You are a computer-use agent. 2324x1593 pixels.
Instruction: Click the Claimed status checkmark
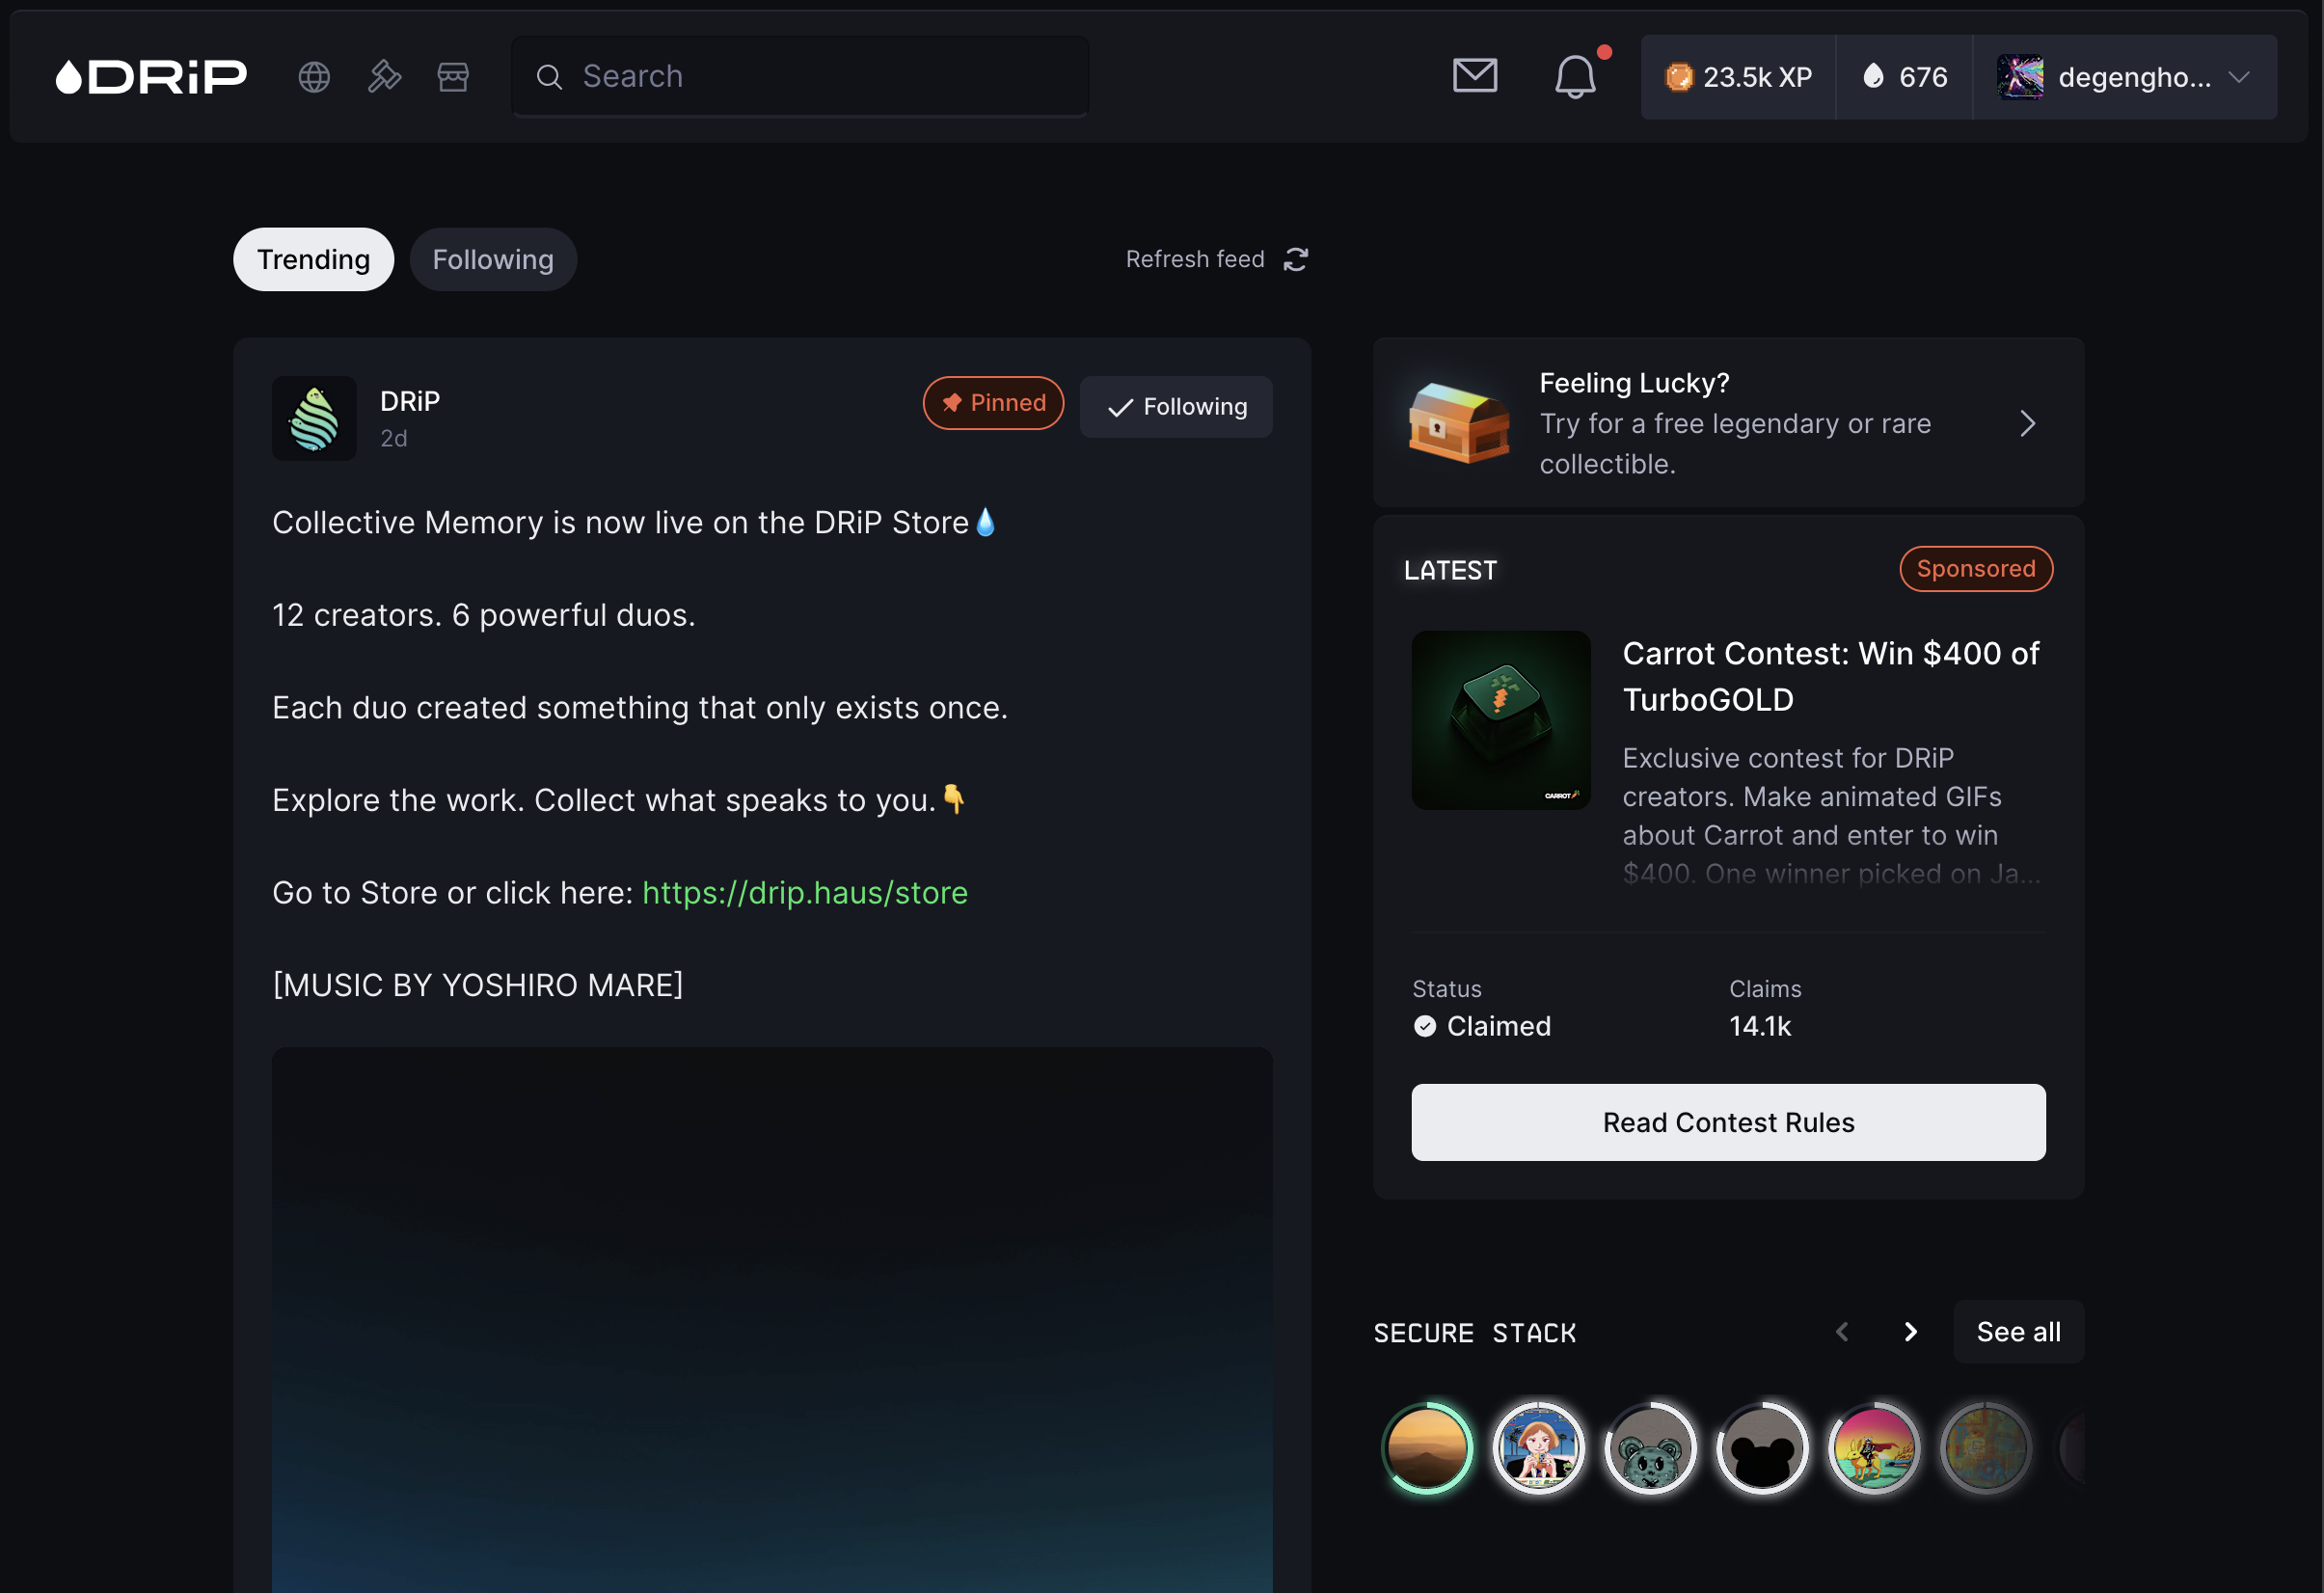[x=1425, y=1026]
